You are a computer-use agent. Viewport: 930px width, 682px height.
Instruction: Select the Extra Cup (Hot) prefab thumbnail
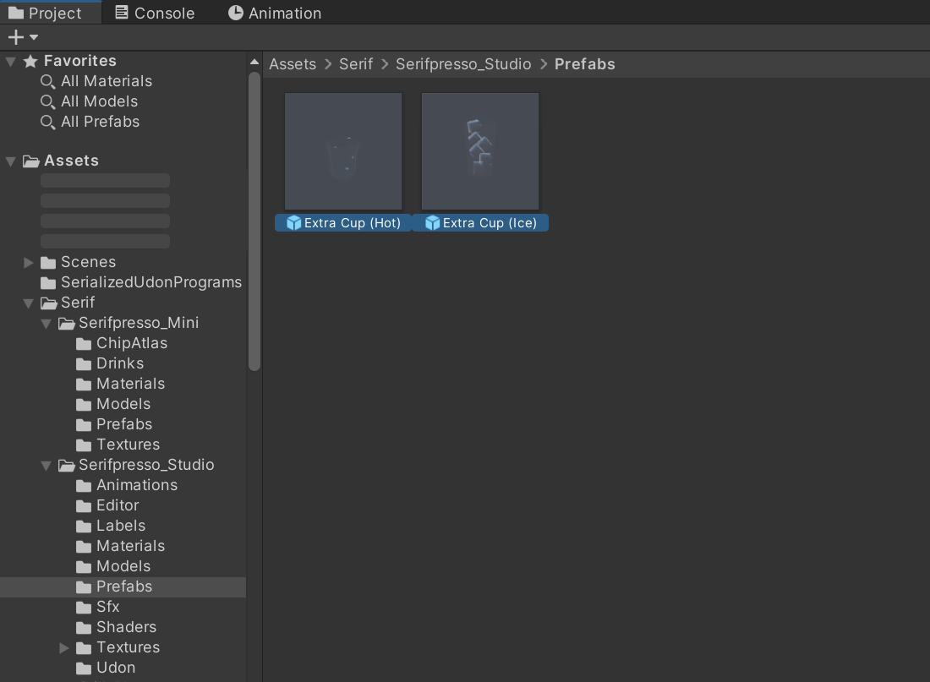coord(343,151)
